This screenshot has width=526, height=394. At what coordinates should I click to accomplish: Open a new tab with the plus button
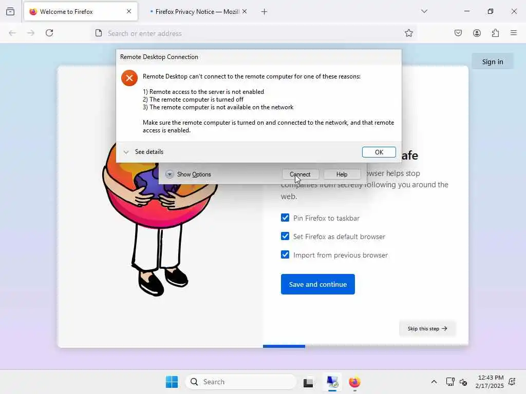click(265, 12)
